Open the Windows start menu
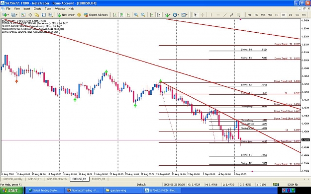 coord(12,191)
